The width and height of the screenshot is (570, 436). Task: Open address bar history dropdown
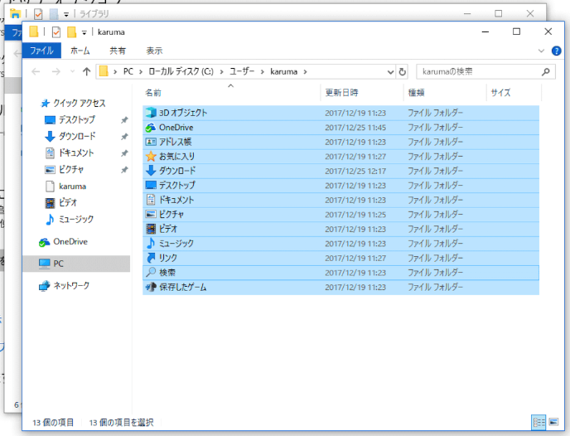click(390, 71)
